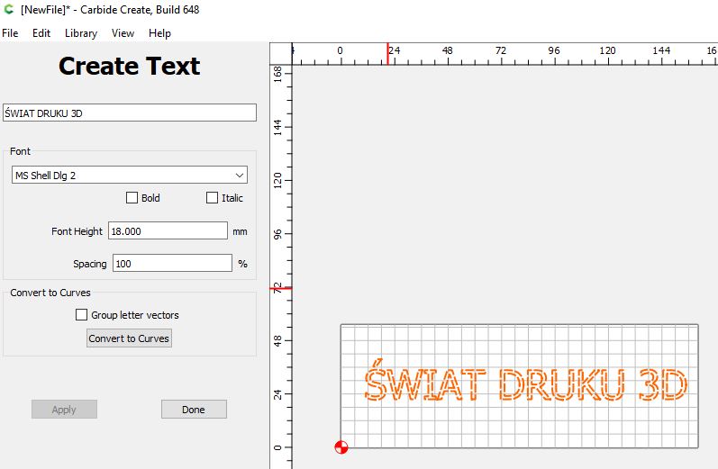Click the Font Height input field

coord(168,231)
